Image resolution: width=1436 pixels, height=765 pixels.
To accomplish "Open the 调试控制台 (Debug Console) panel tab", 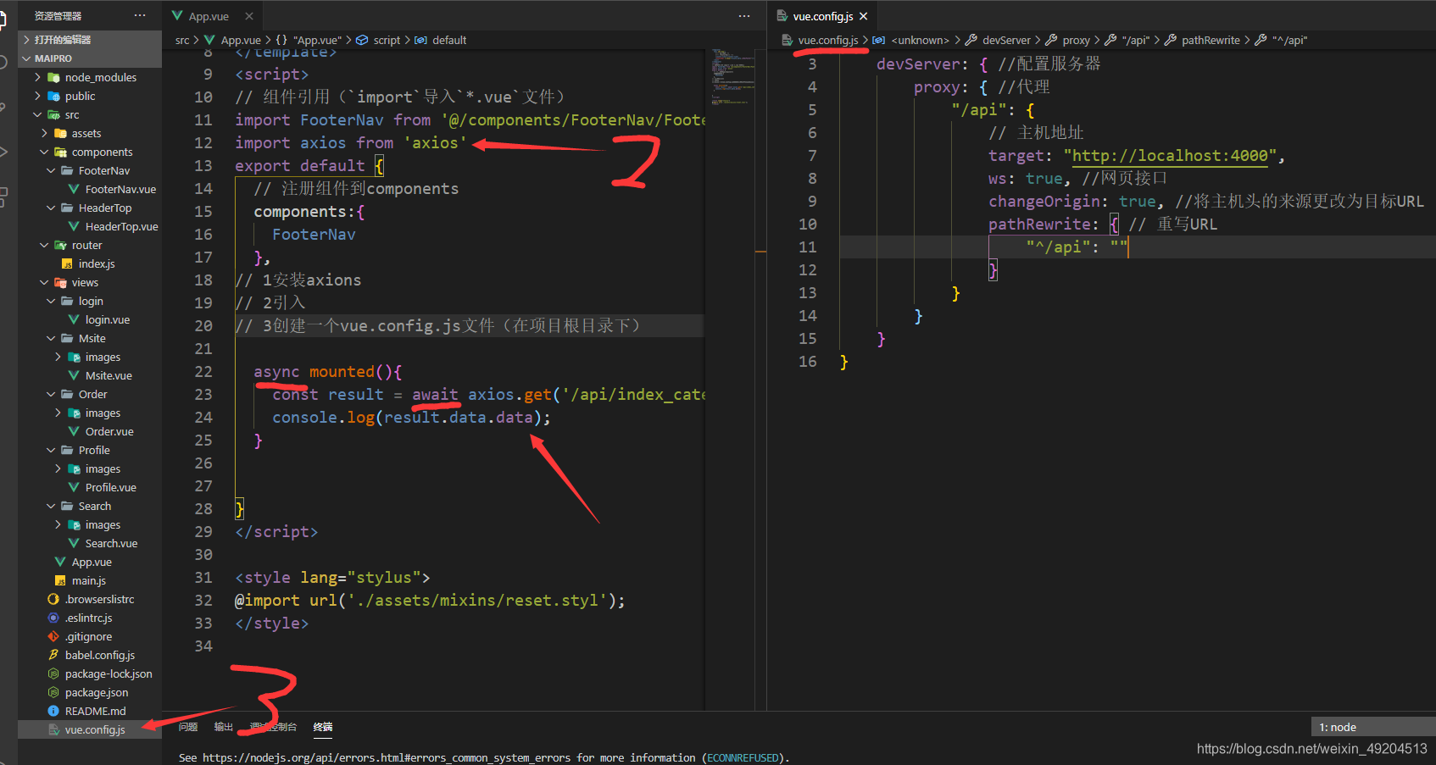I will coord(273,727).
